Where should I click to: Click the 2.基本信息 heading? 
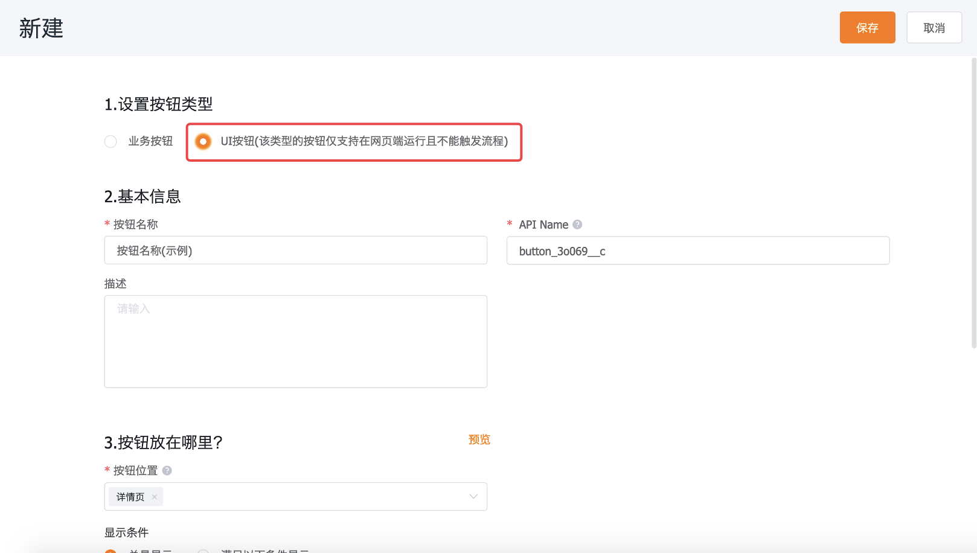(143, 197)
